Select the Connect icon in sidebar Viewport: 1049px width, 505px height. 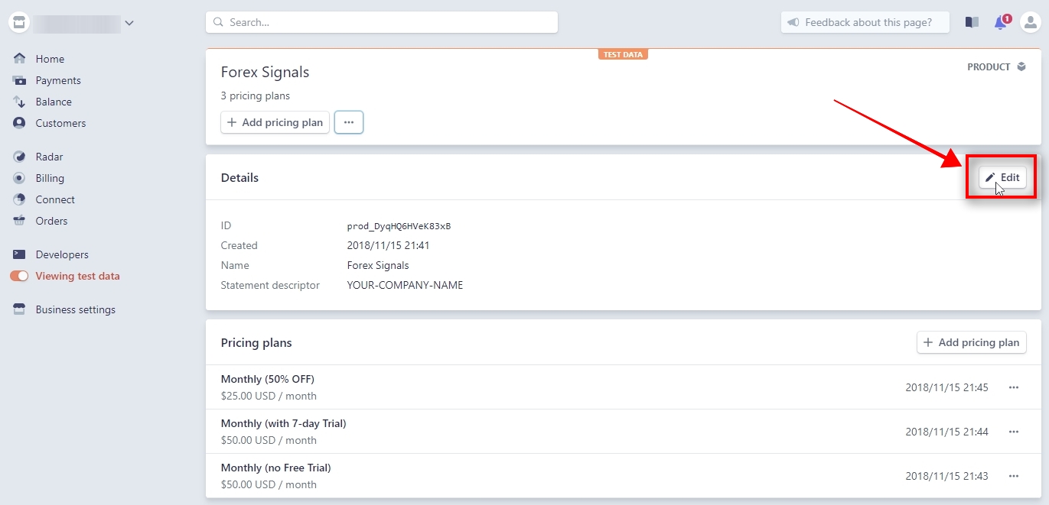18,199
